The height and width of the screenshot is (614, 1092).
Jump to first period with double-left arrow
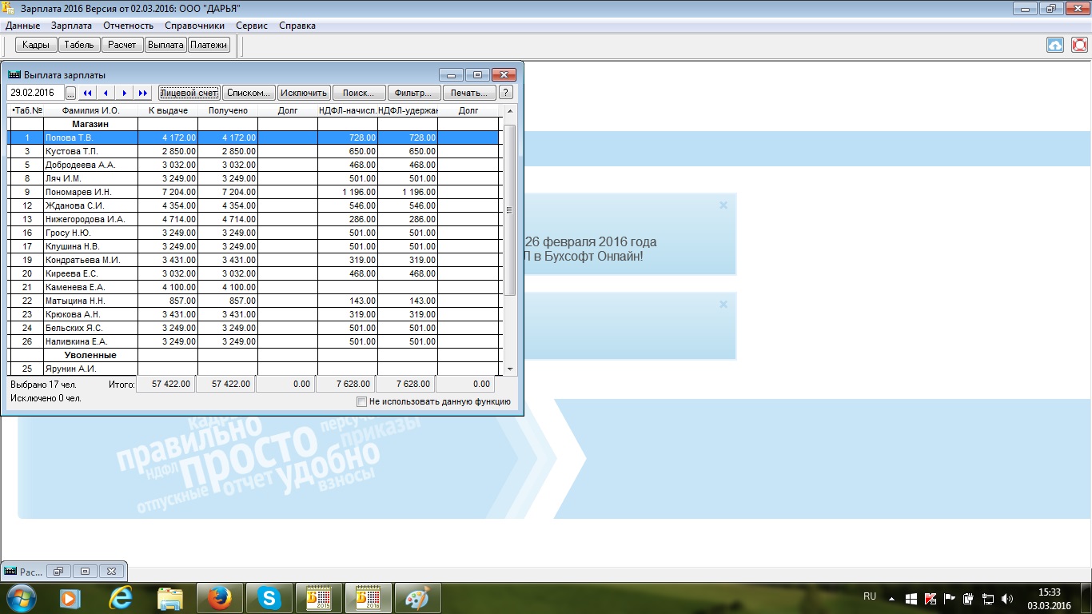click(x=88, y=93)
